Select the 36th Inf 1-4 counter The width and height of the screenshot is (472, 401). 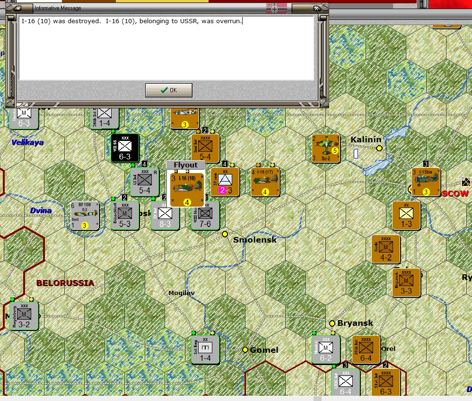click(105, 118)
